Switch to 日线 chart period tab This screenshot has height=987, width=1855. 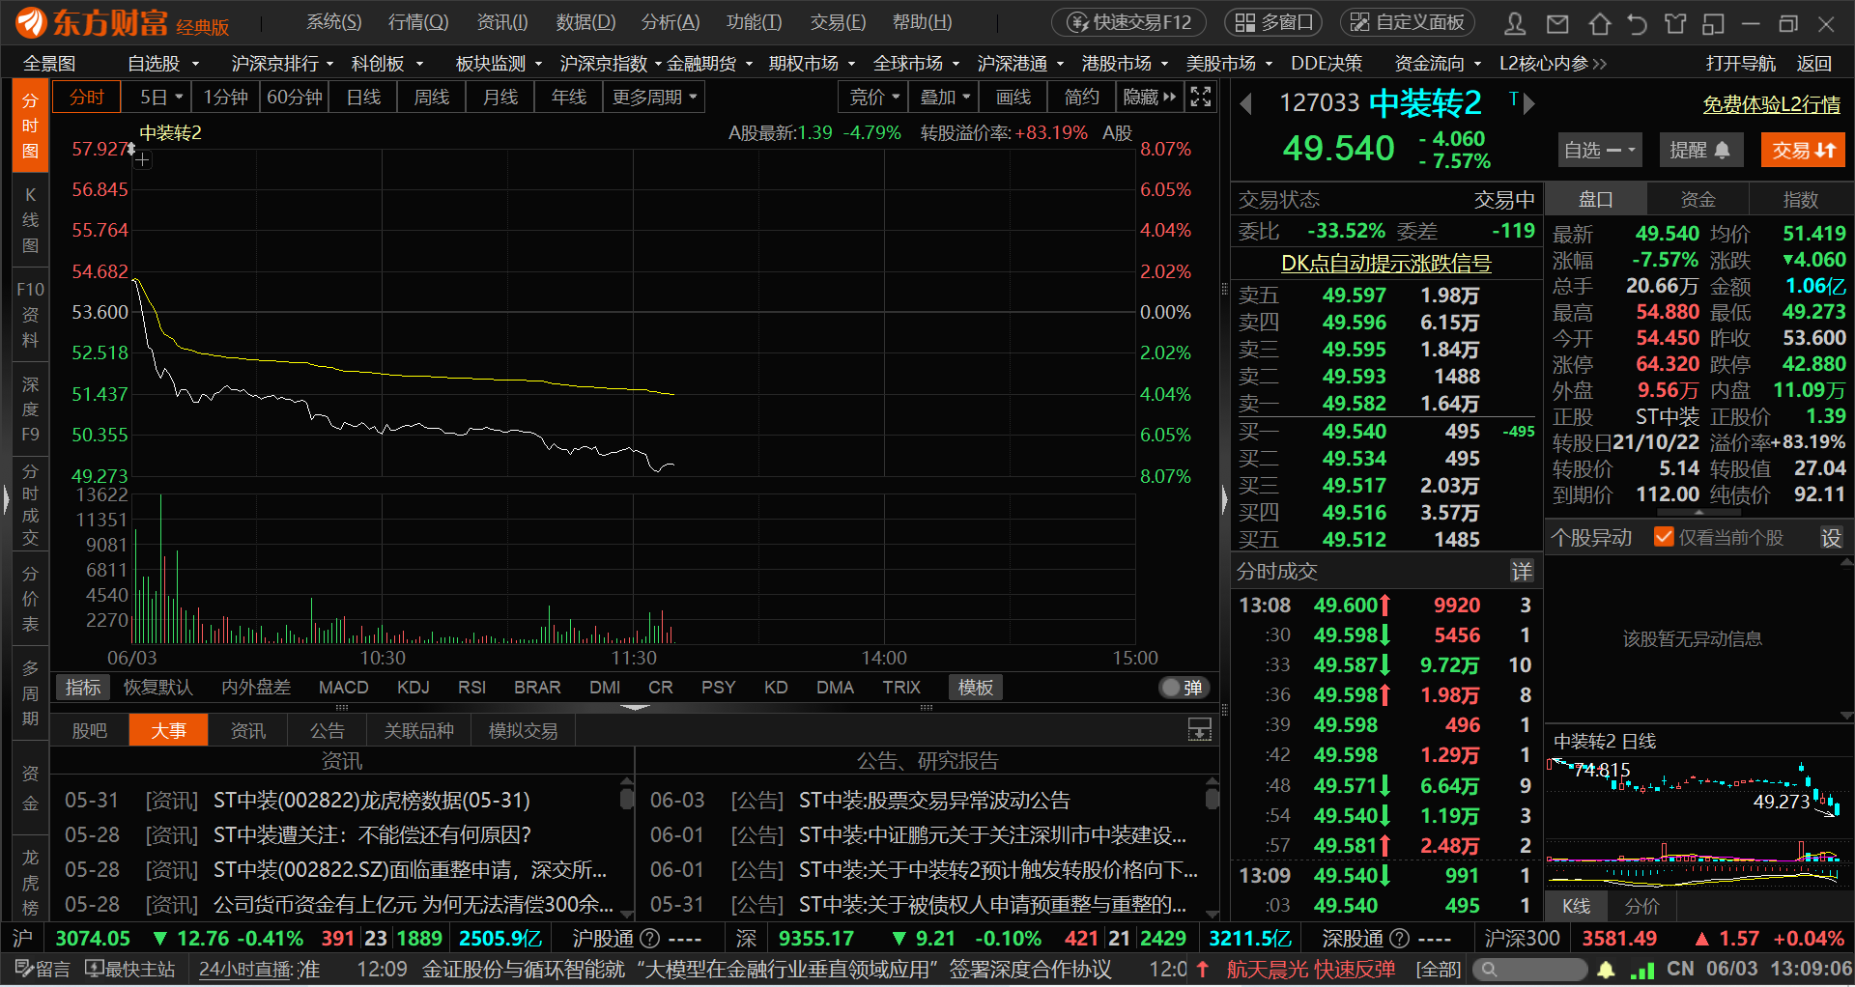point(363,97)
